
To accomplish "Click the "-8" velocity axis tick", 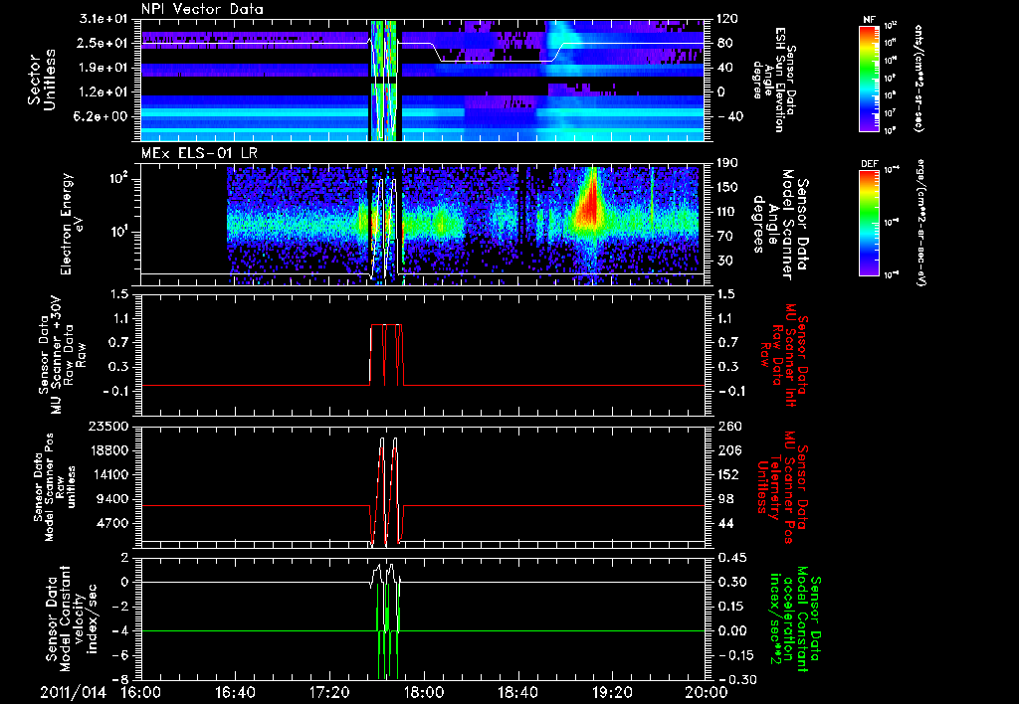I will [121, 680].
